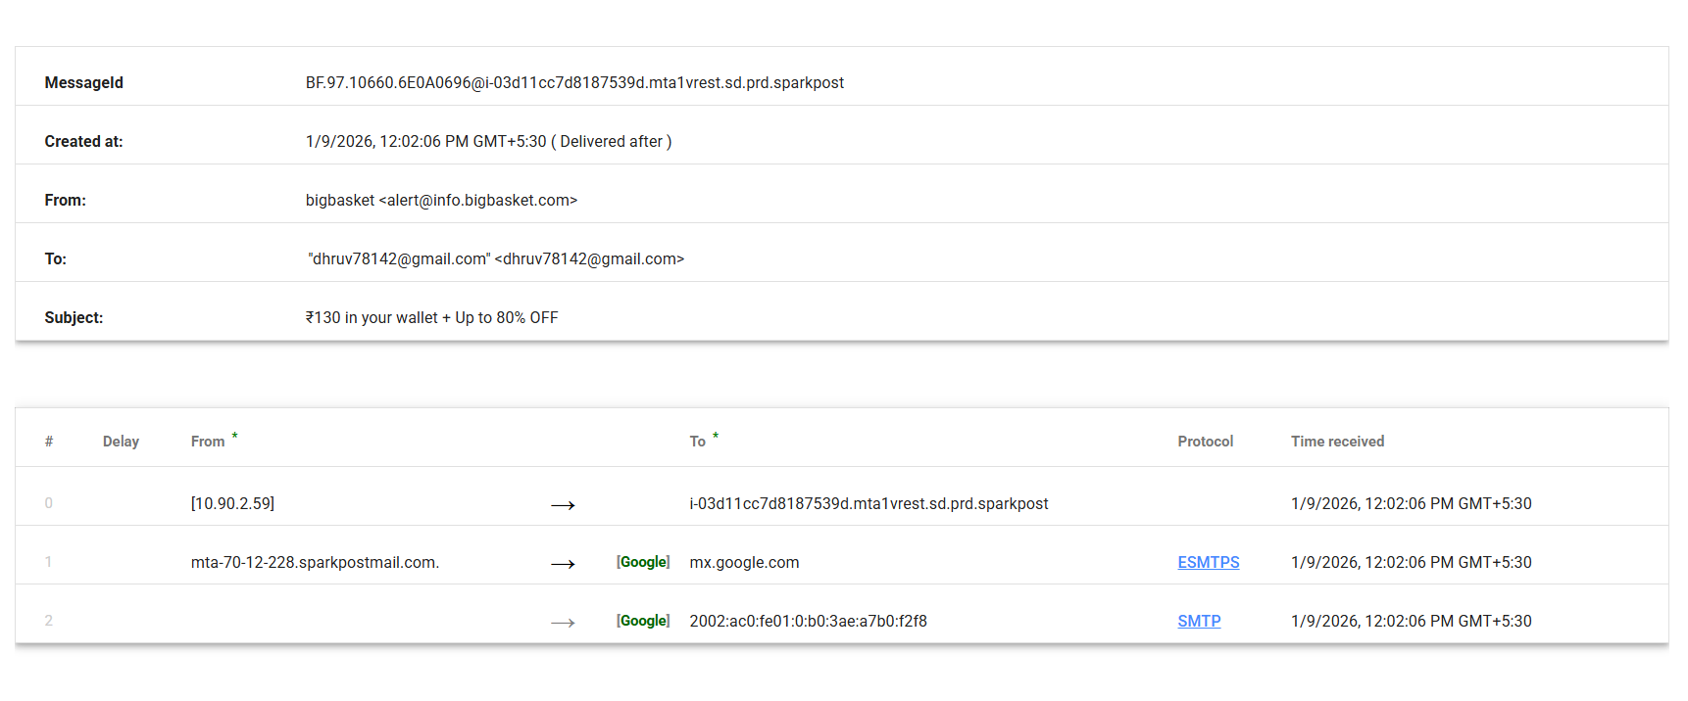The image size is (1688, 701).
Task: Click the Created at timestamp value
Action: pos(425,142)
